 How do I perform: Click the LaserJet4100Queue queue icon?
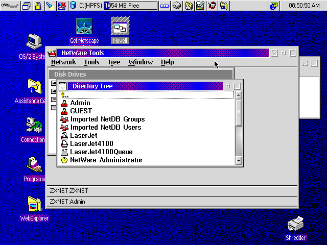click(64, 152)
